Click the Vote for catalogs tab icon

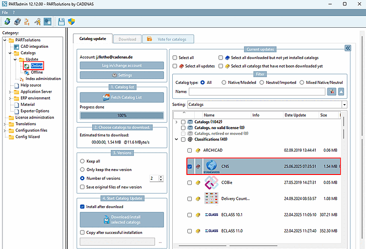[x=150, y=39]
